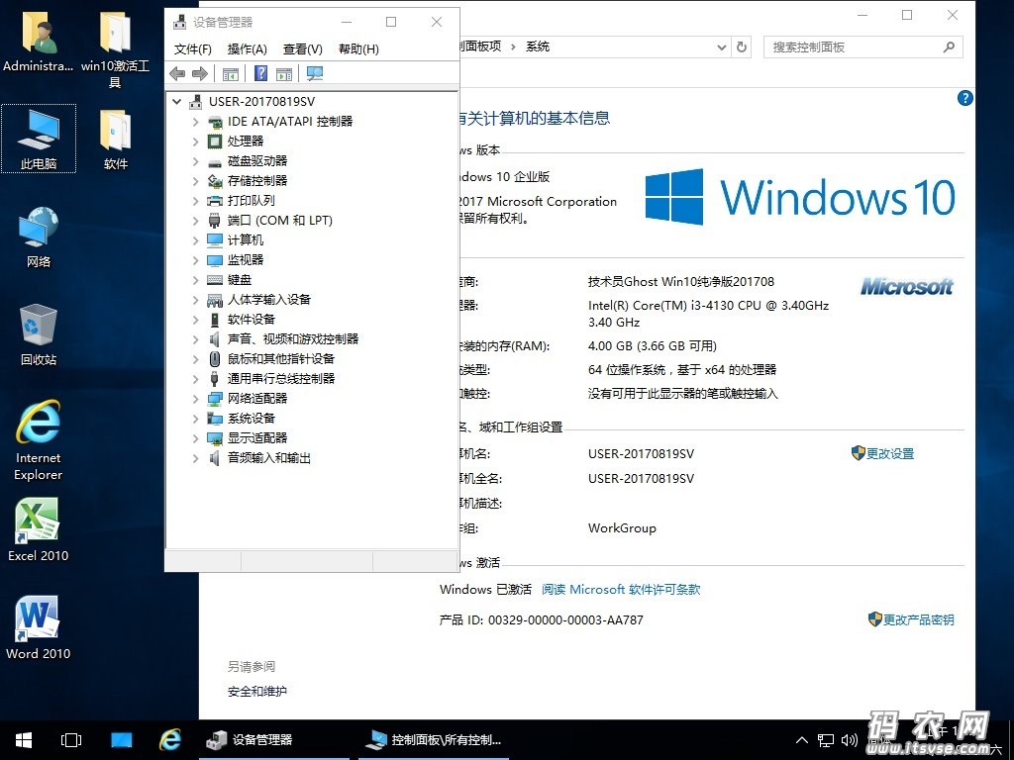This screenshot has height=760, width=1014.
Task: Open Task View from the taskbar
Action: click(71, 740)
